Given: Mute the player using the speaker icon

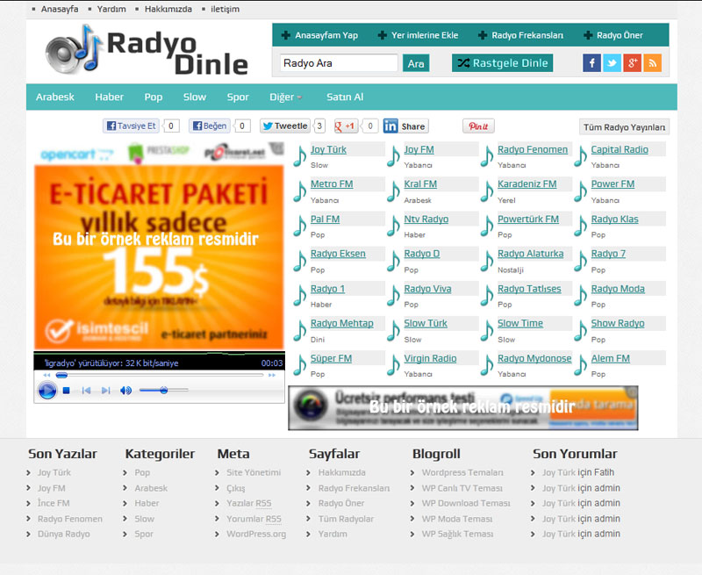Looking at the screenshot, I should point(125,391).
